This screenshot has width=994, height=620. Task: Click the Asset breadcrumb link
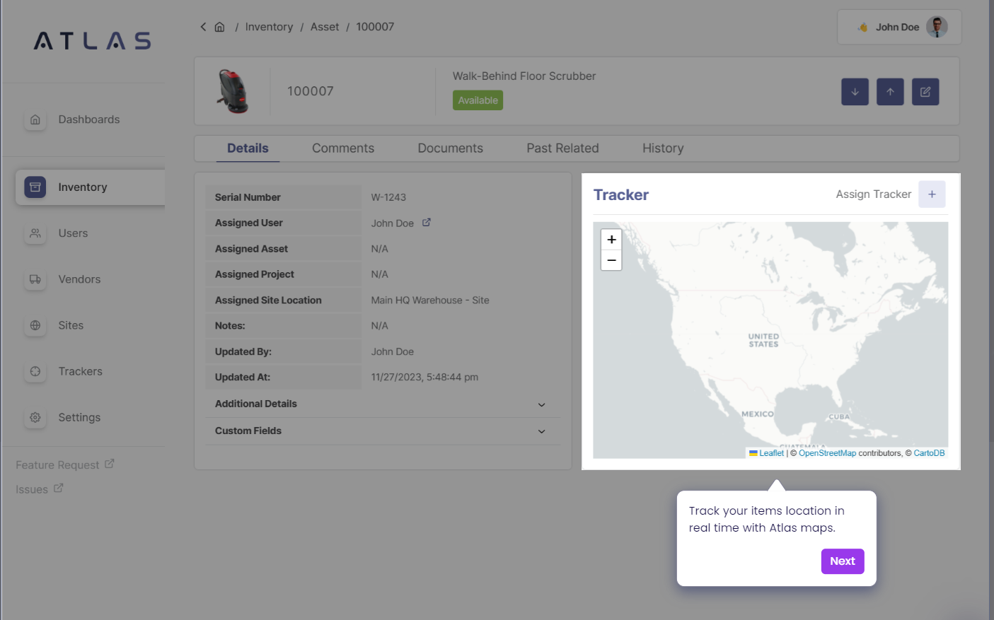[325, 27]
